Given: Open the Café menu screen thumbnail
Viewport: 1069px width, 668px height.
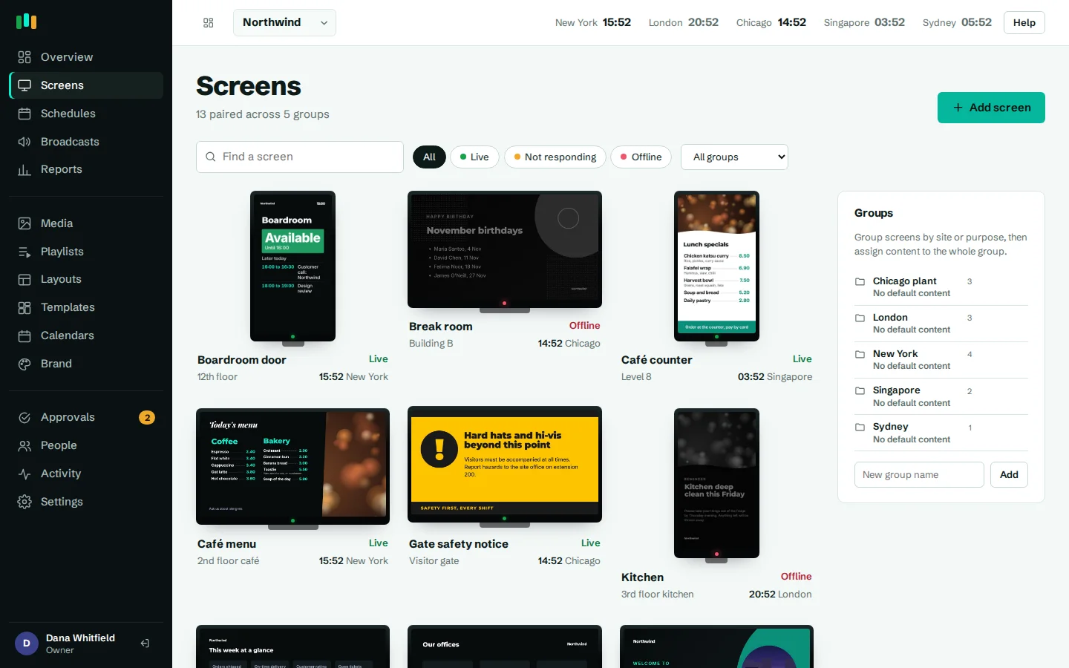Looking at the screenshot, I should point(292,466).
